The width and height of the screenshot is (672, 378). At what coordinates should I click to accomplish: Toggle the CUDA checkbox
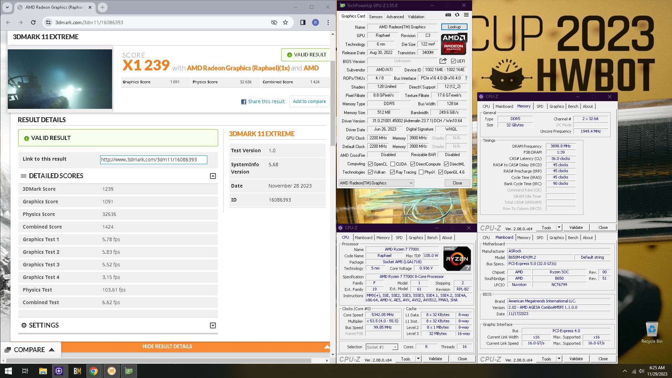393,164
